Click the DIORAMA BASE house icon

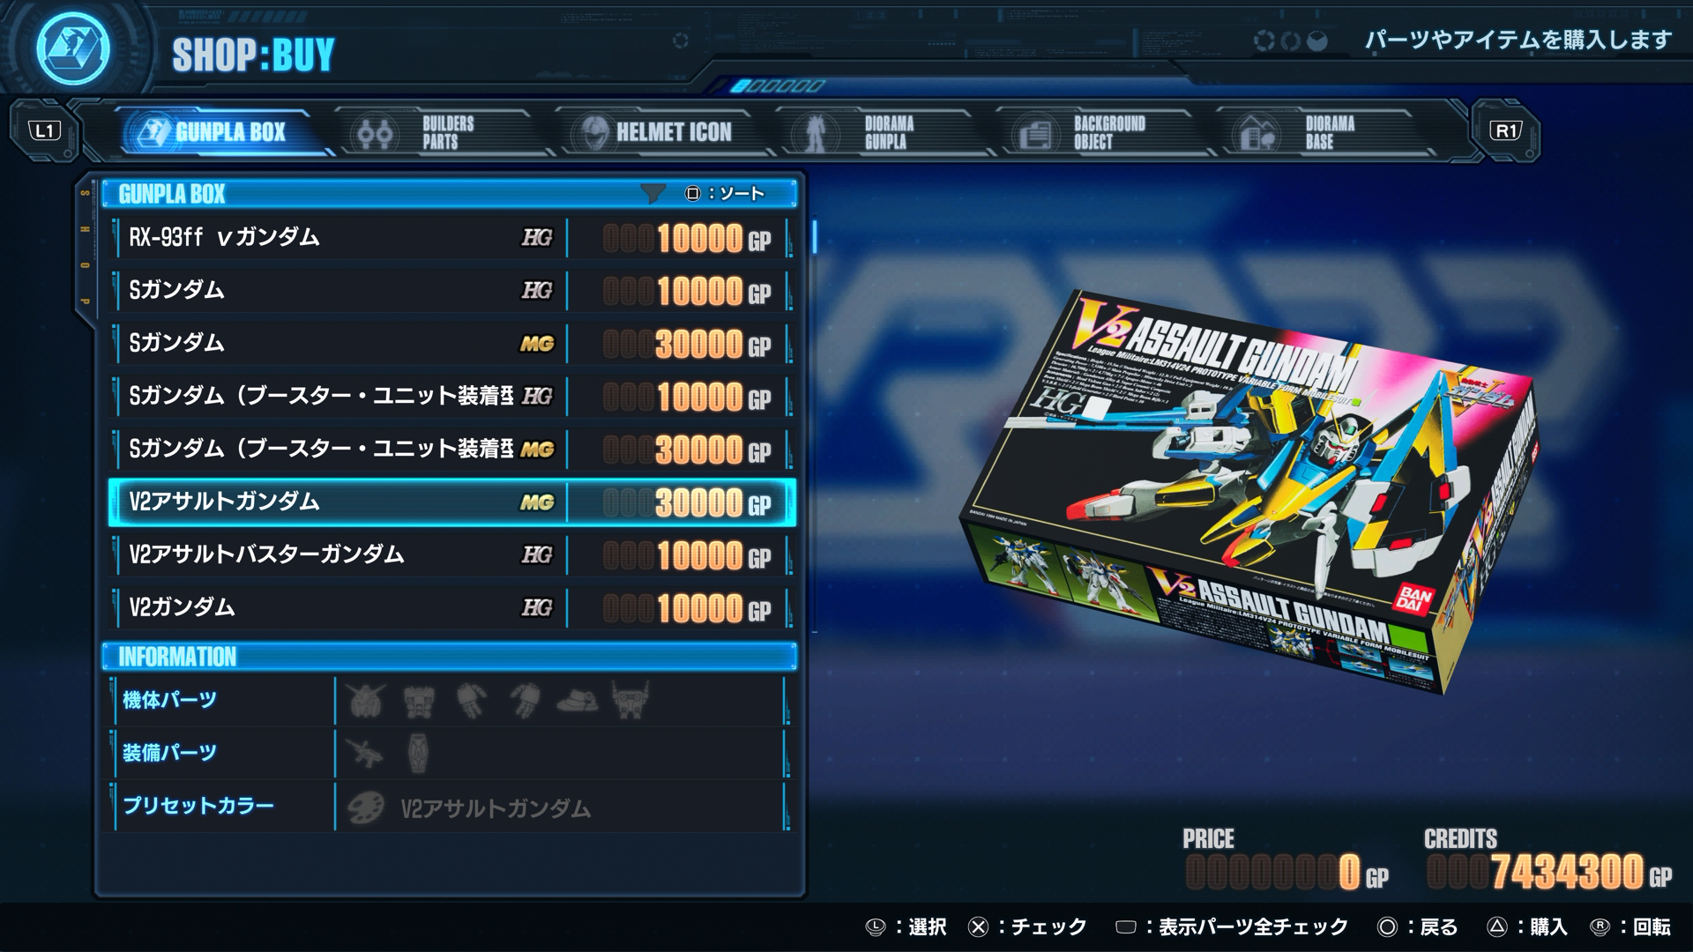point(1257,135)
